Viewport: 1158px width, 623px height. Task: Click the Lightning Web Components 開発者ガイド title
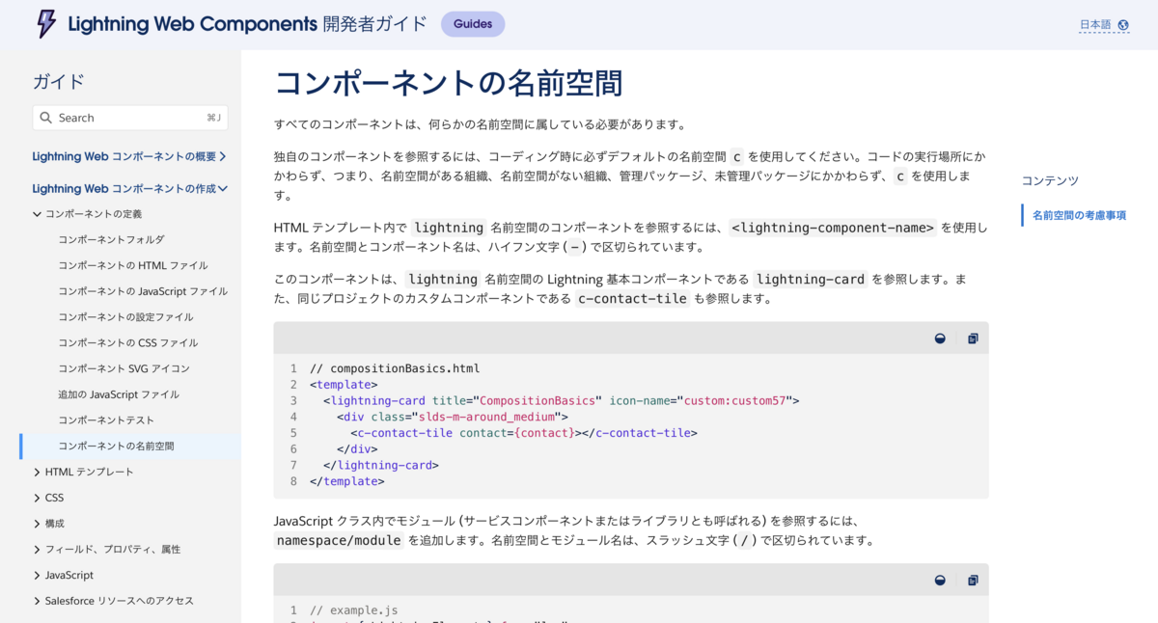[x=247, y=24]
